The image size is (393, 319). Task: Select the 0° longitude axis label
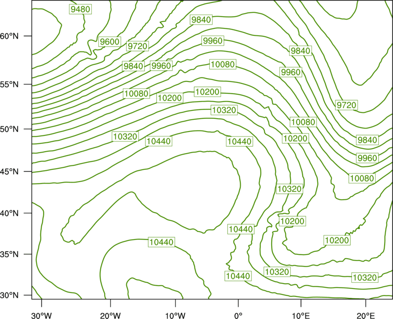click(238, 316)
